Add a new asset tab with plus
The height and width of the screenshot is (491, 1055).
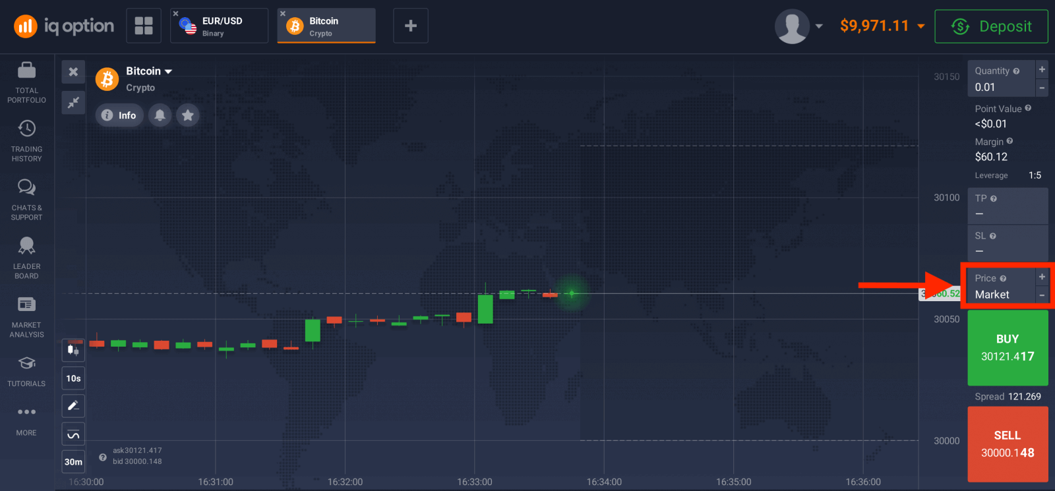click(x=411, y=26)
